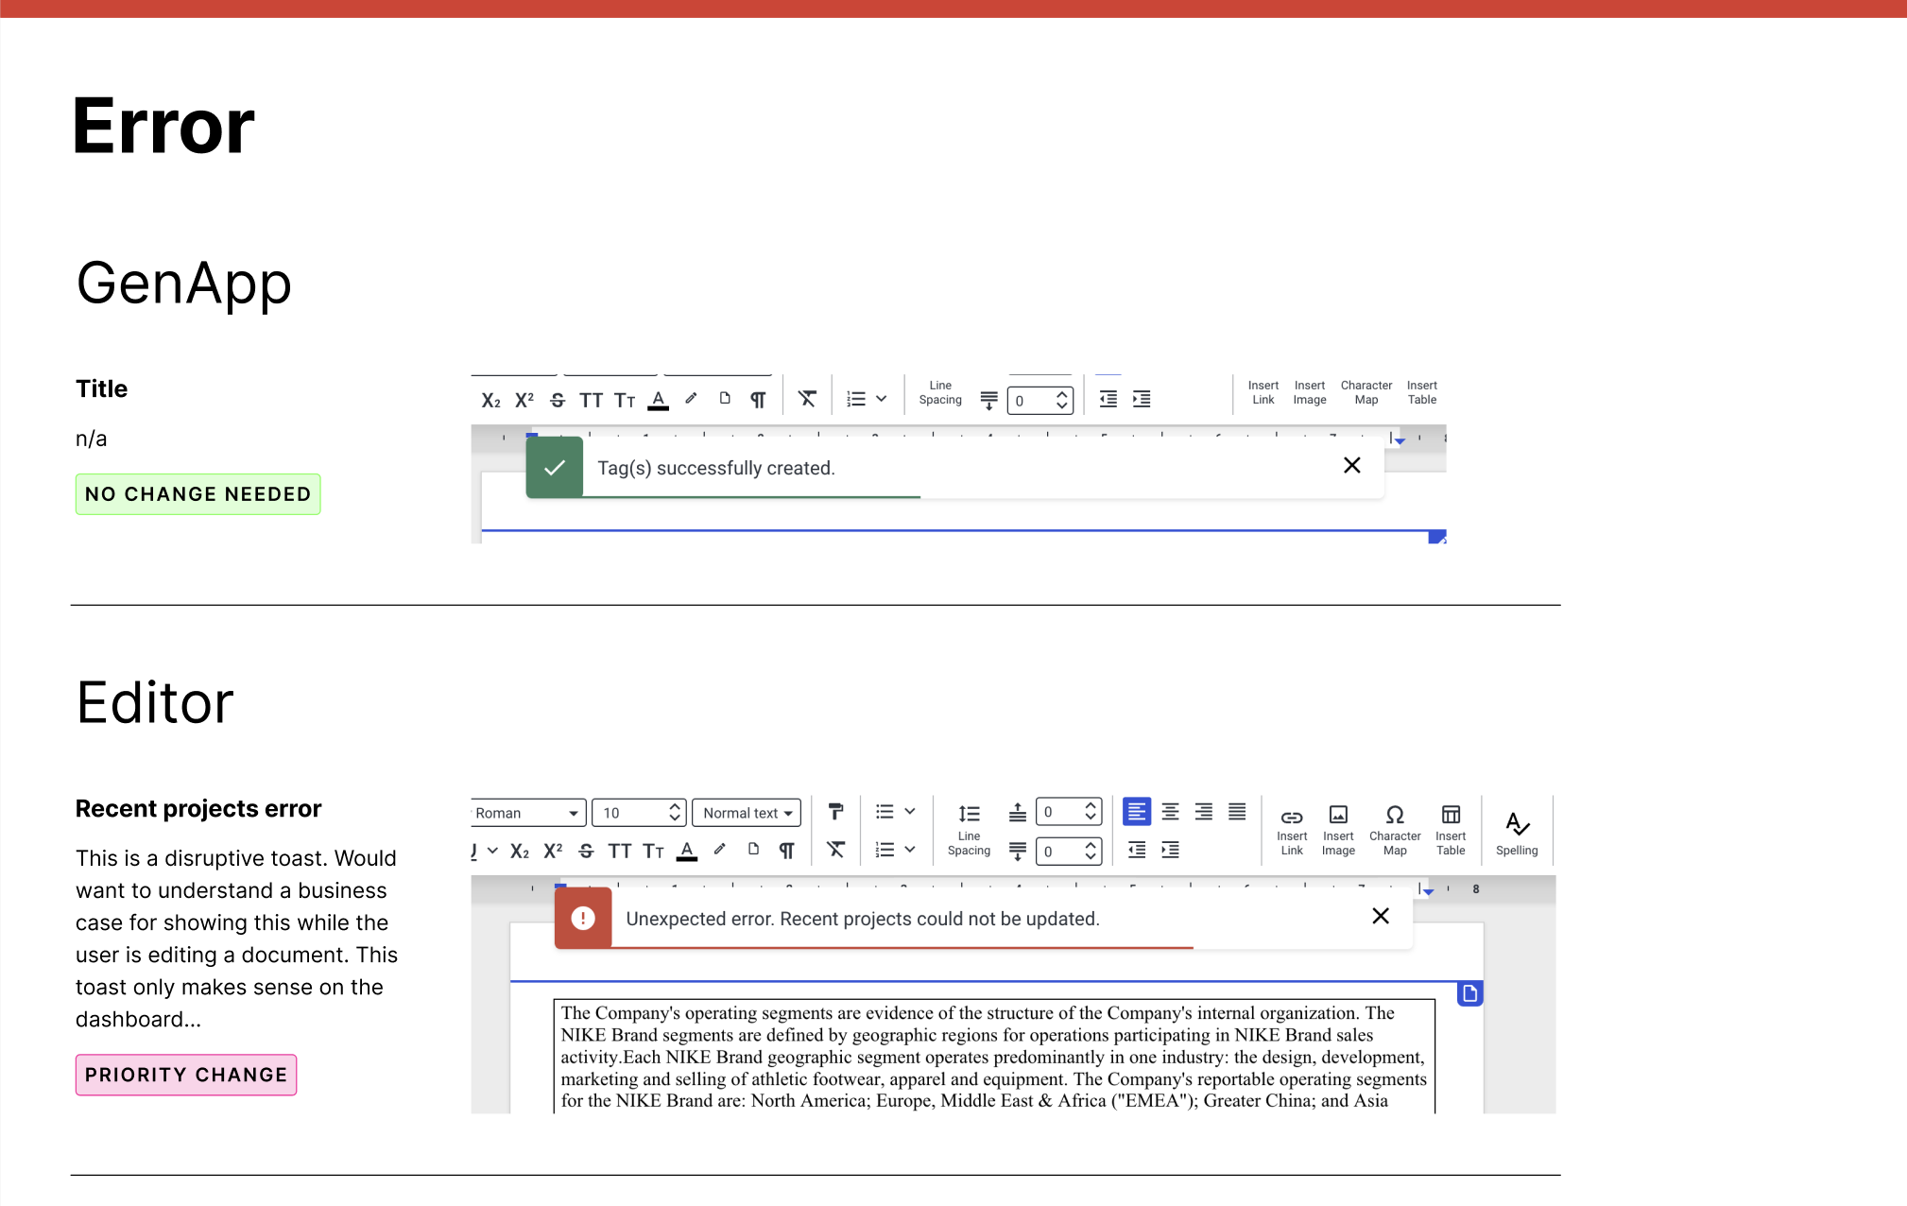The width and height of the screenshot is (1907, 1206).
Task: Toggle left alignment in Editor toolbar
Action: pos(1136,812)
